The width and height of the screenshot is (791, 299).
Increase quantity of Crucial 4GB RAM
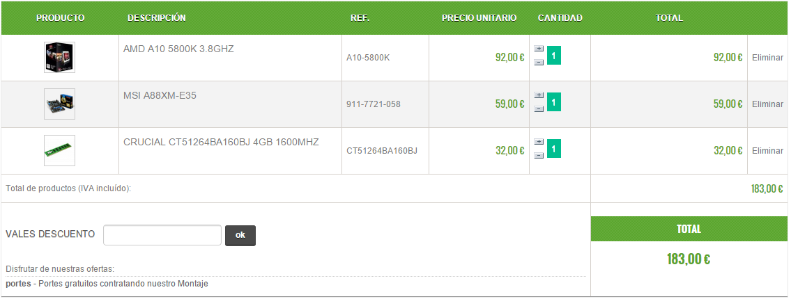click(x=539, y=142)
